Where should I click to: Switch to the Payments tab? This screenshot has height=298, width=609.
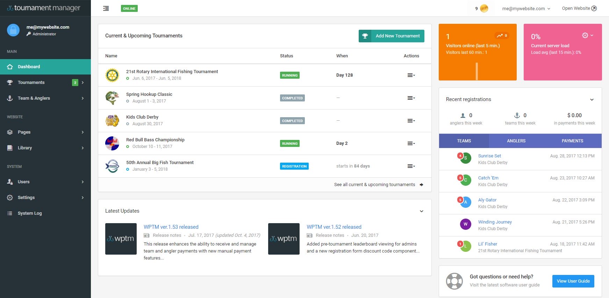(572, 141)
